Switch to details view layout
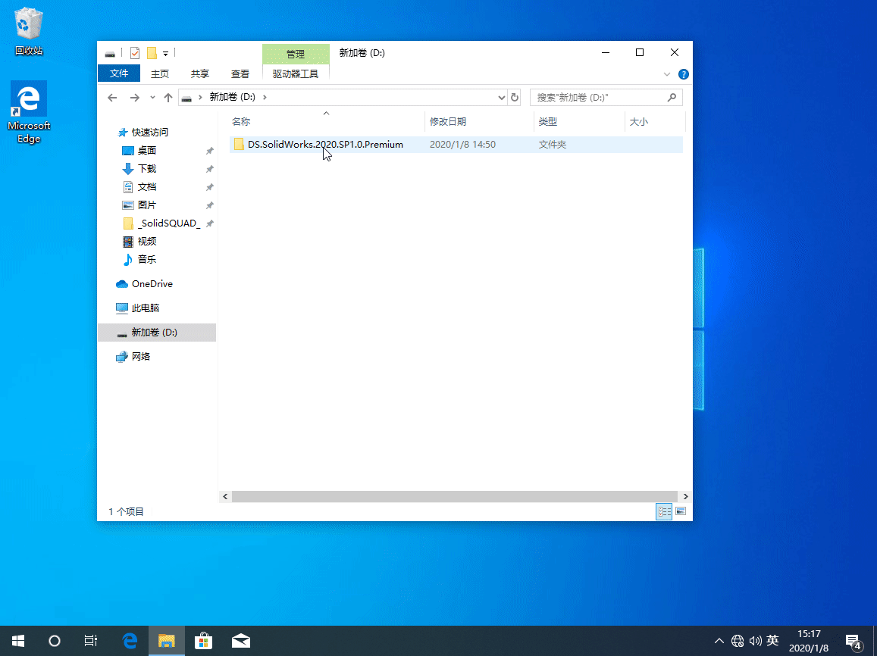877x656 pixels. point(664,511)
